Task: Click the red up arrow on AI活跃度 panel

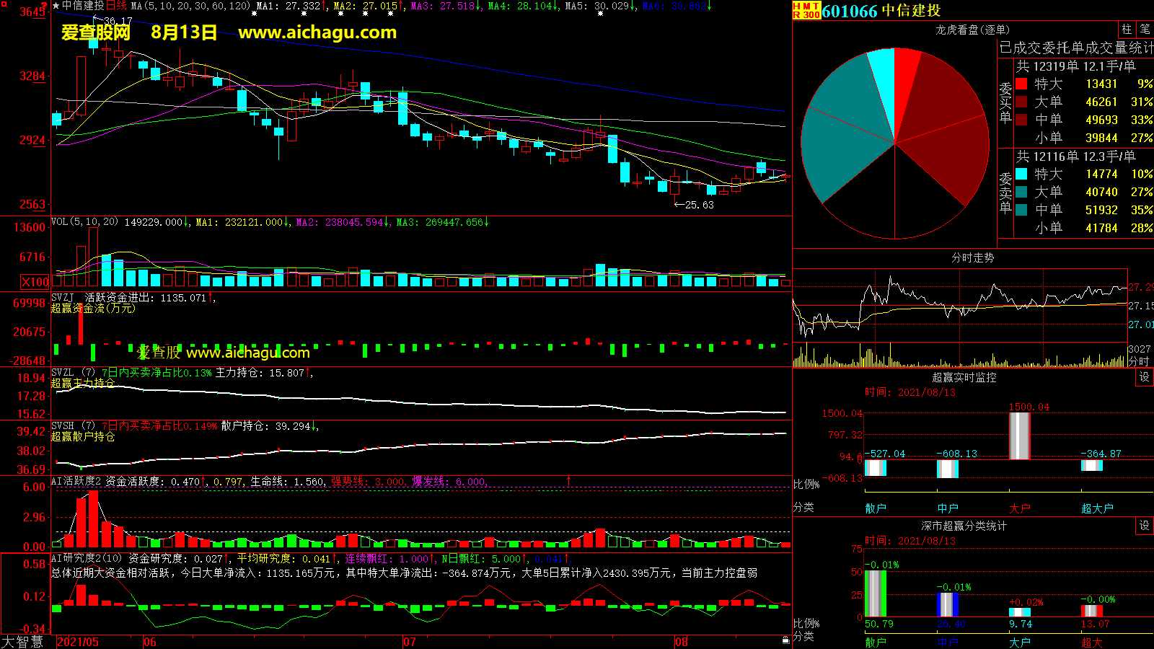Action: click(x=568, y=480)
